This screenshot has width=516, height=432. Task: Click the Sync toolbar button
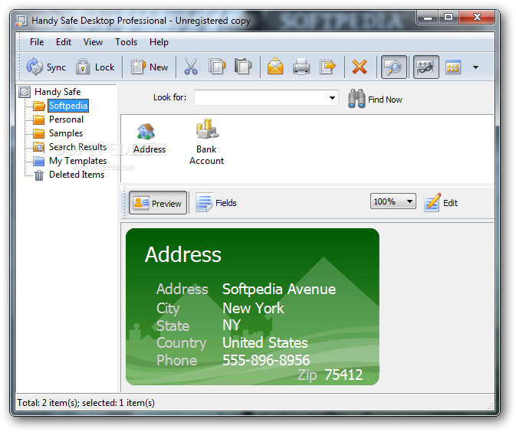coord(46,67)
